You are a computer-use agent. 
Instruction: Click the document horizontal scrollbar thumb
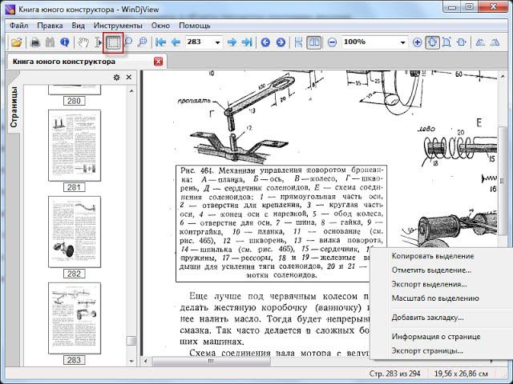pyautogui.click(x=211, y=361)
